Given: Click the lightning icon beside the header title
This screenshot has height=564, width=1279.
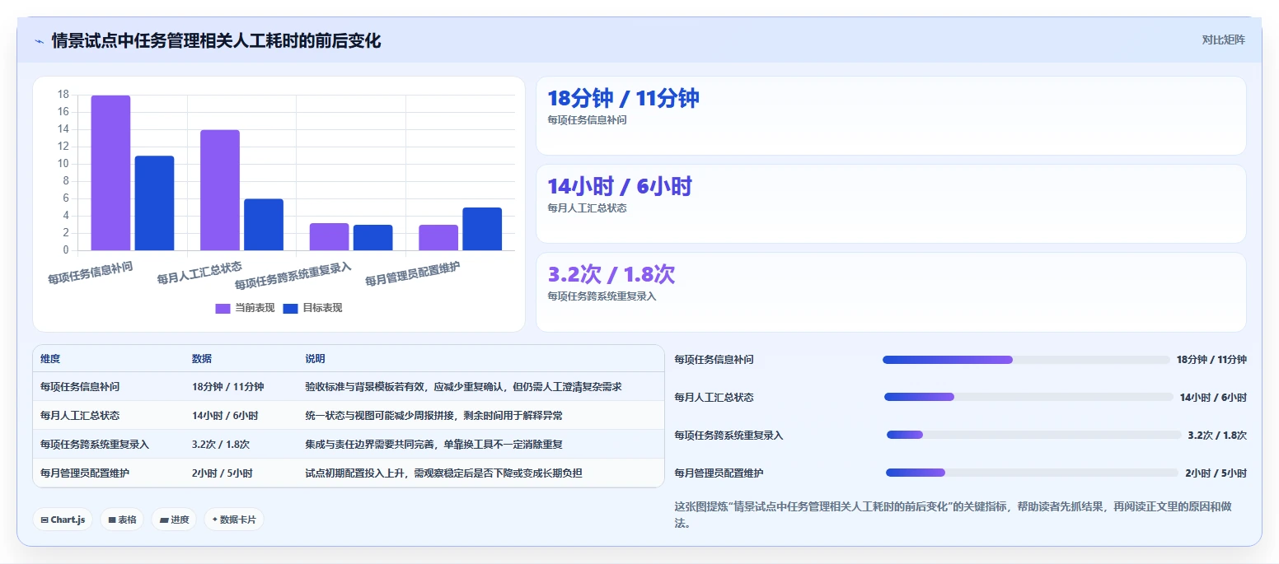Looking at the screenshot, I should click(x=39, y=41).
